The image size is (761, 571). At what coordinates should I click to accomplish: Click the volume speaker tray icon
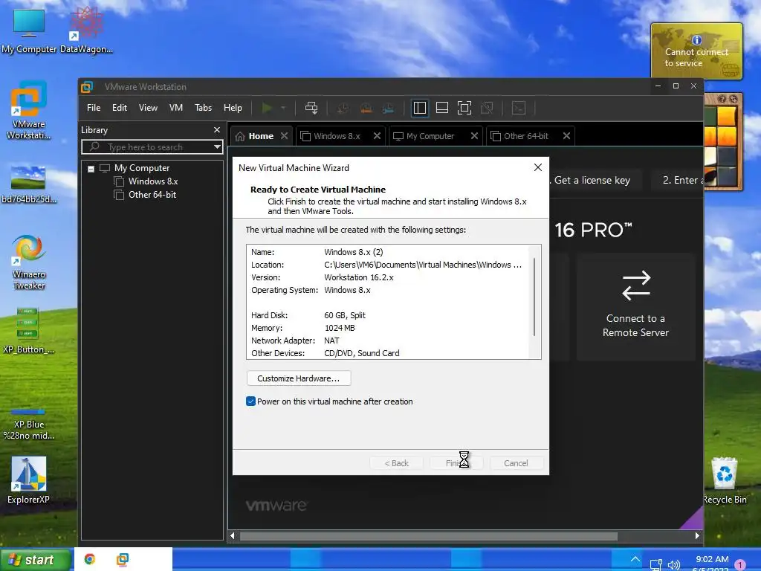tap(673, 564)
